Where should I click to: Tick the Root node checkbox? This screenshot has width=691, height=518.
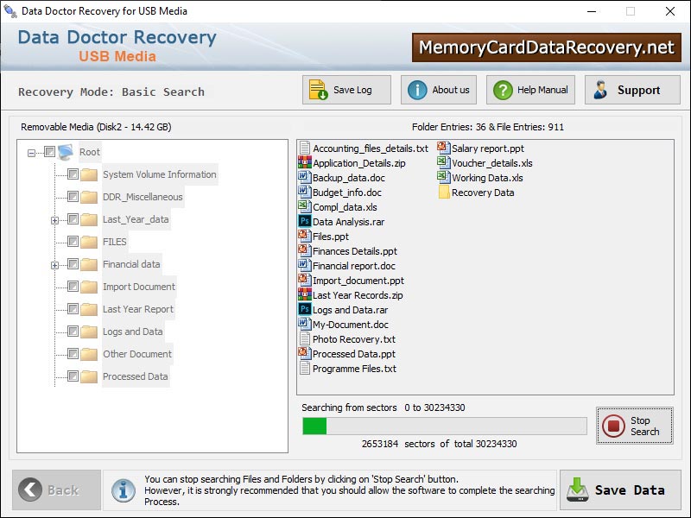[49, 152]
